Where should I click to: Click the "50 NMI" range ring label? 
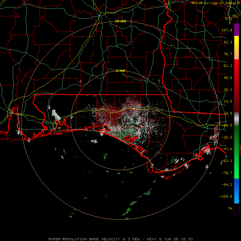pos(120,71)
